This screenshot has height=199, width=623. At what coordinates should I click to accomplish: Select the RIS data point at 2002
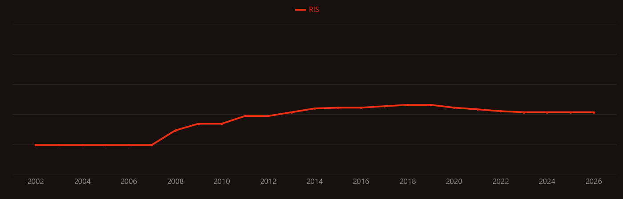pos(36,145)
